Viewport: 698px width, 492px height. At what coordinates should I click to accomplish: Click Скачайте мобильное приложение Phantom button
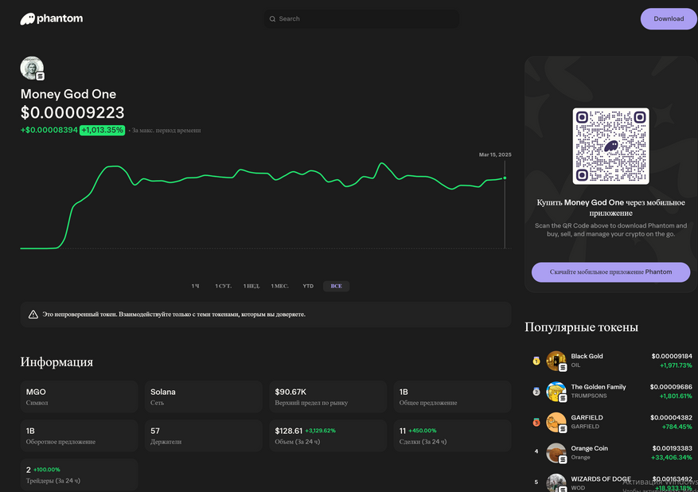610,272
